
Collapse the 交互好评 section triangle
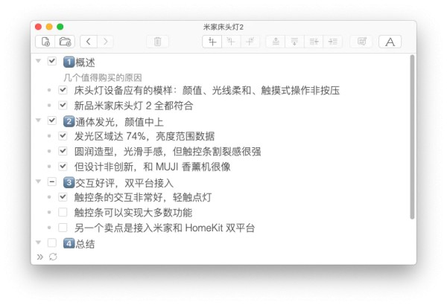38,181
